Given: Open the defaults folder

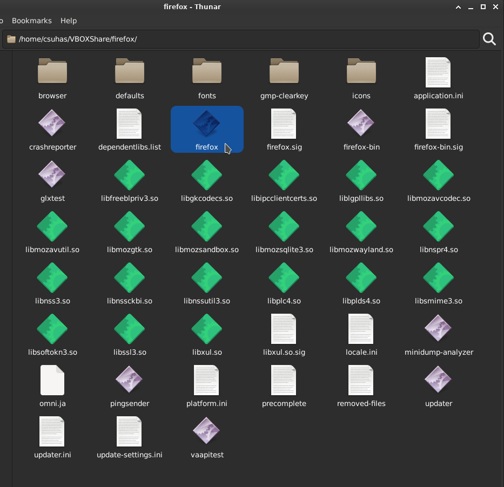Looking at the screenshot, I should tap(130, 71).
